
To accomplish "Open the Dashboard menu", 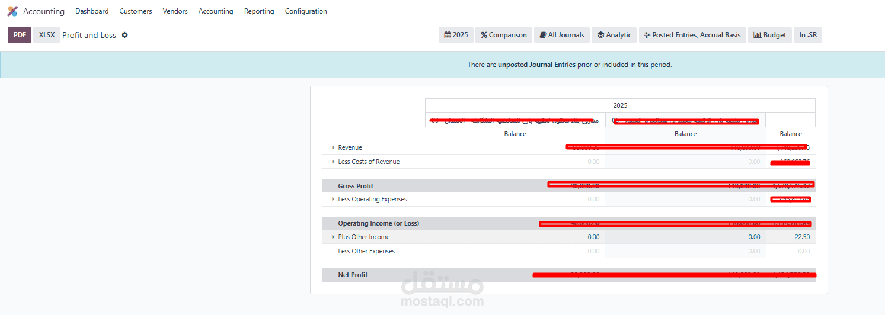I will tap(92, 11).
